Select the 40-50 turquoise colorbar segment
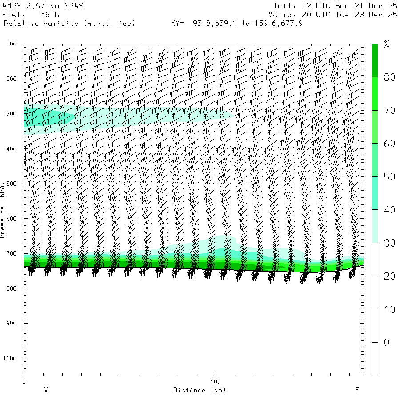The image size is (400, 400). click(375, 193)
